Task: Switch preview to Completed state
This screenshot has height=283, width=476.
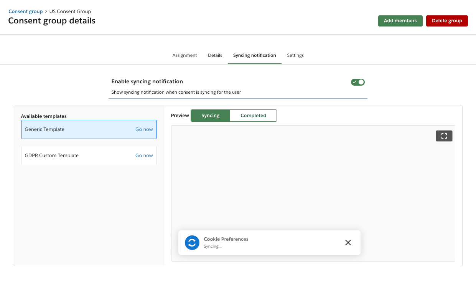Action: tap(253, 116)
